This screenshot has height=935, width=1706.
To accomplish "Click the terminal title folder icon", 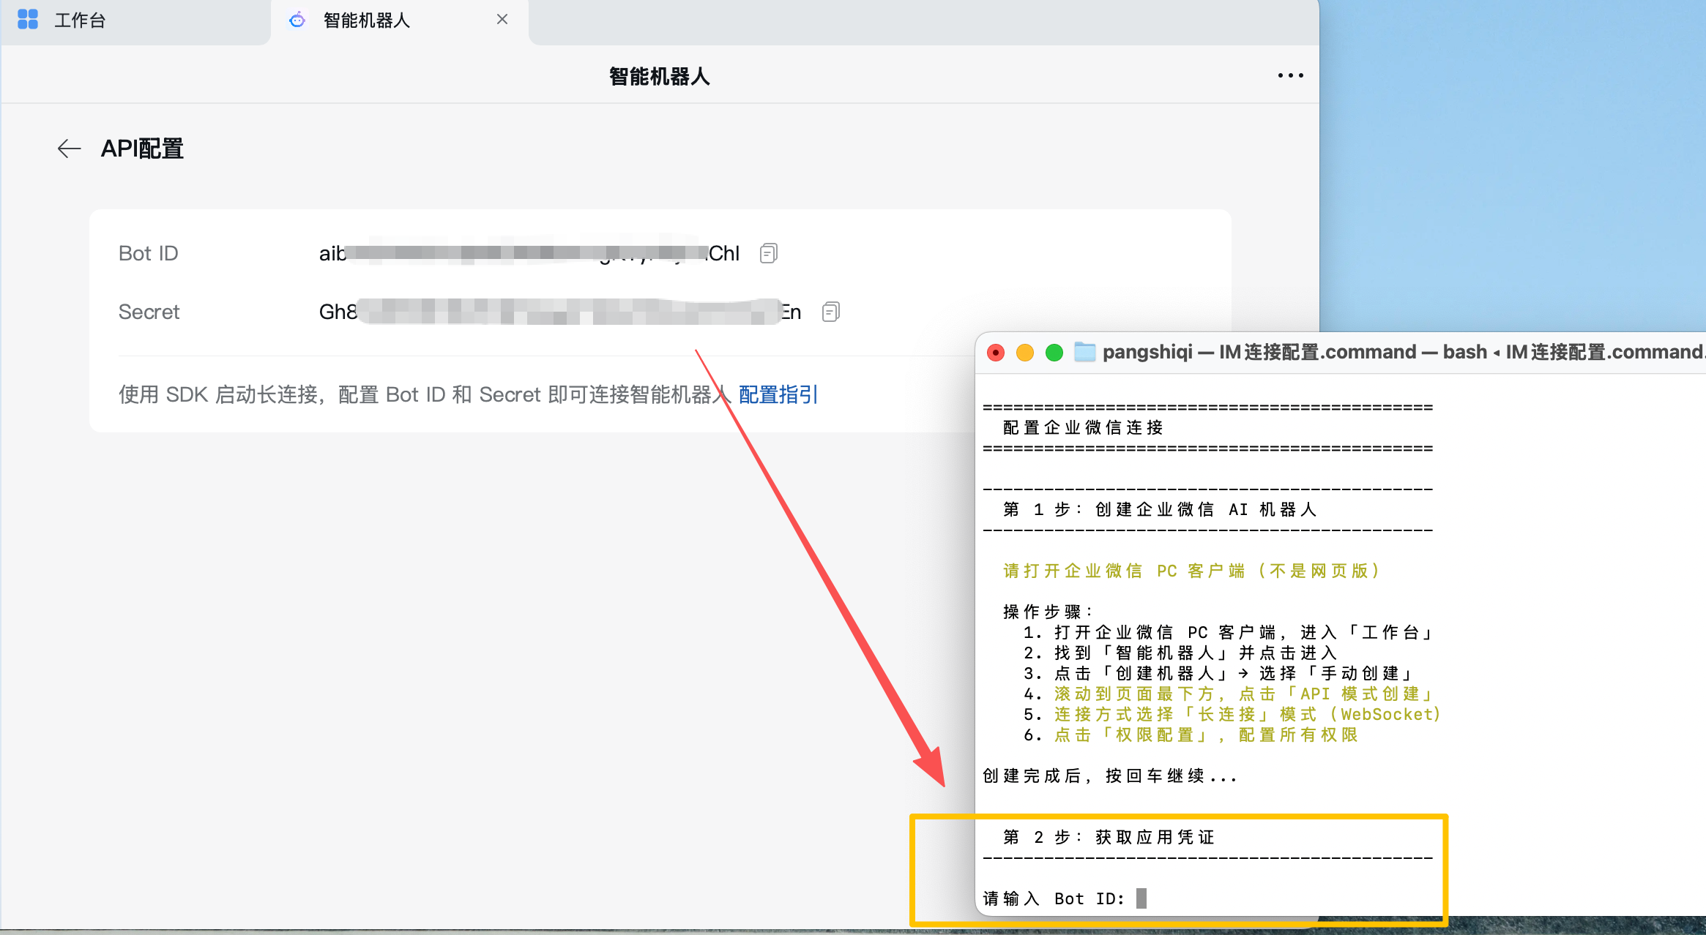I will [x=1084, y=353].
